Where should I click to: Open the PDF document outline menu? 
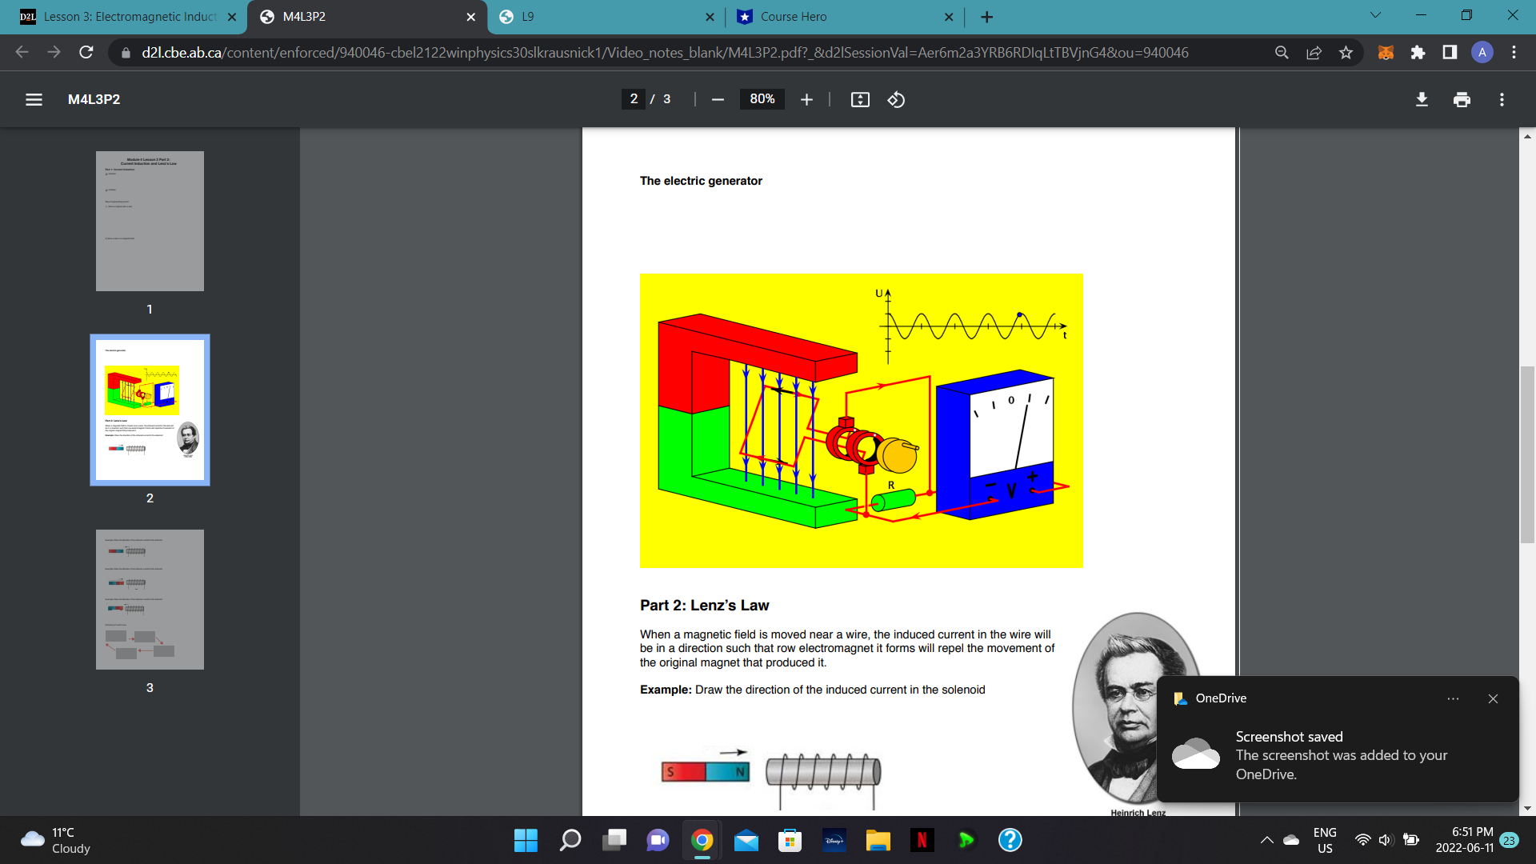pyautogui.click(x=34, y=99)
